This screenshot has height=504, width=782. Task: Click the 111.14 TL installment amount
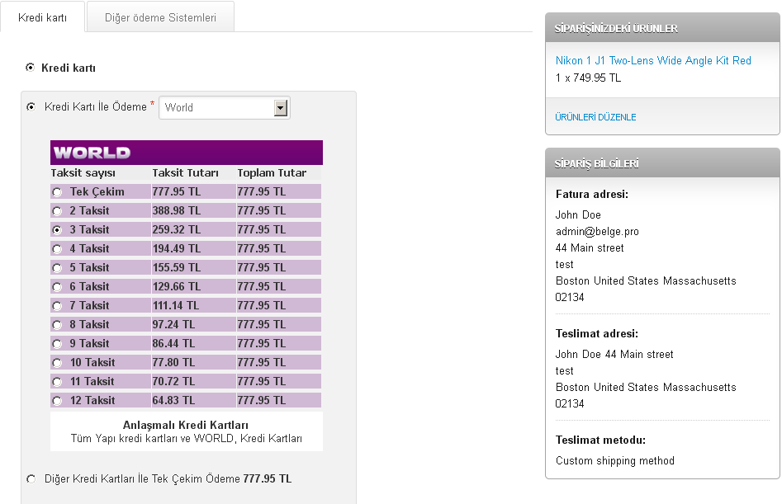[176, 305]
